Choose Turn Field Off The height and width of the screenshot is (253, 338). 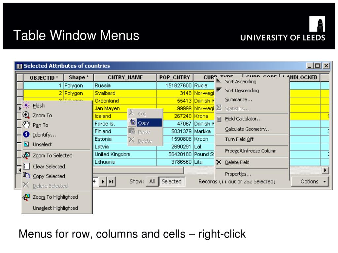239,139
